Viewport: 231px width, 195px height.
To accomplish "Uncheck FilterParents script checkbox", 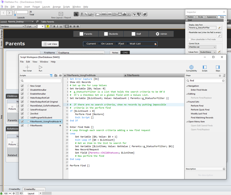I will click(22, 126).
